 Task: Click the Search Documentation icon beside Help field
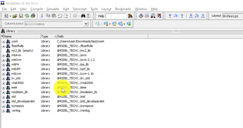point(130,16)
